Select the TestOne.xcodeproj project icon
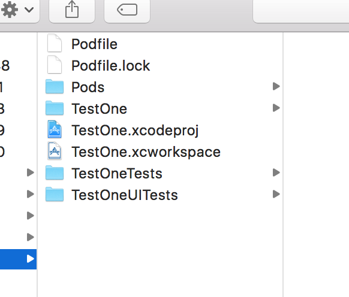 pos(55,129)
